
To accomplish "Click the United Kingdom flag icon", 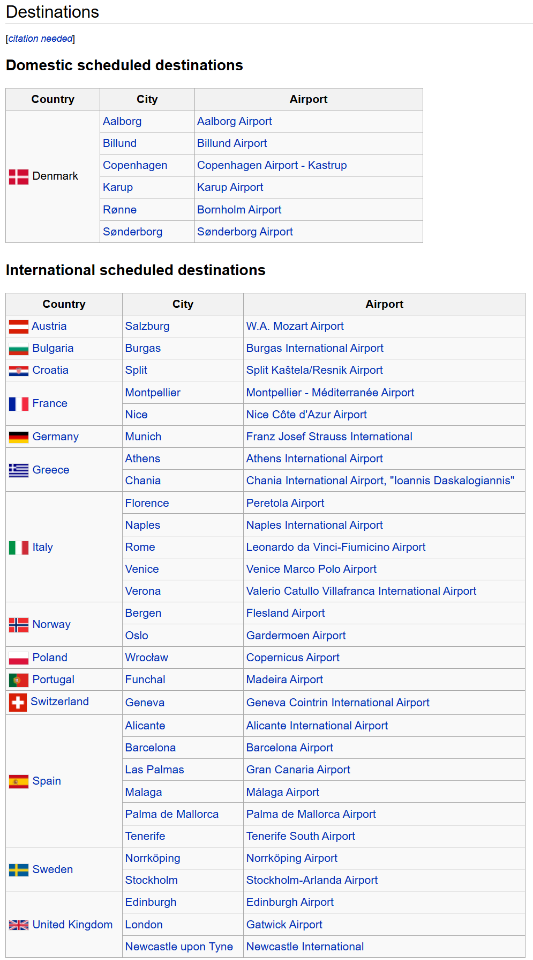I will click(x=19, y=925).
